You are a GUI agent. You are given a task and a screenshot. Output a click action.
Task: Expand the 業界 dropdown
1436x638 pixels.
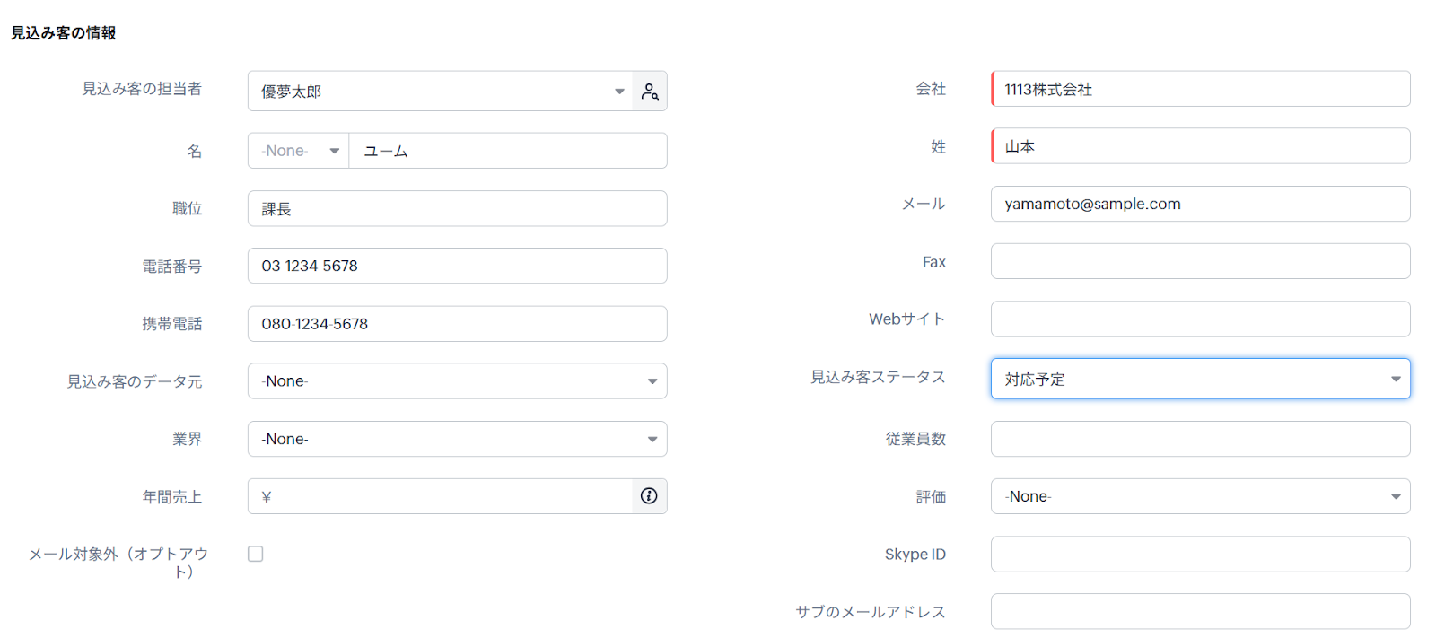(x=457, y=439)
